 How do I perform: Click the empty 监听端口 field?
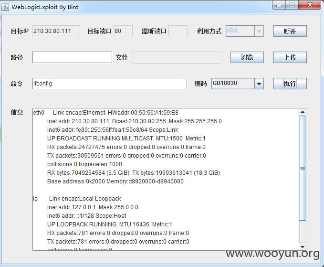click(178, 31)
